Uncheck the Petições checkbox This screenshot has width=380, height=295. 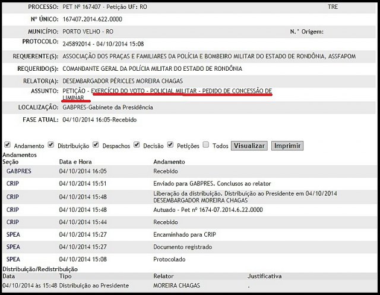tap(170, 145)
